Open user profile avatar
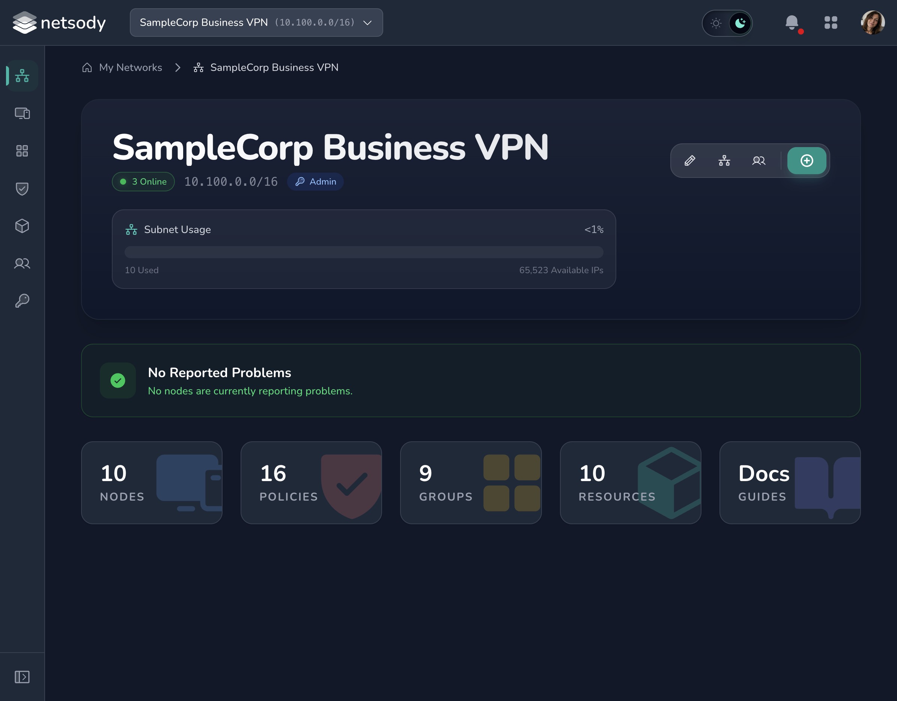 click(872, 23)
